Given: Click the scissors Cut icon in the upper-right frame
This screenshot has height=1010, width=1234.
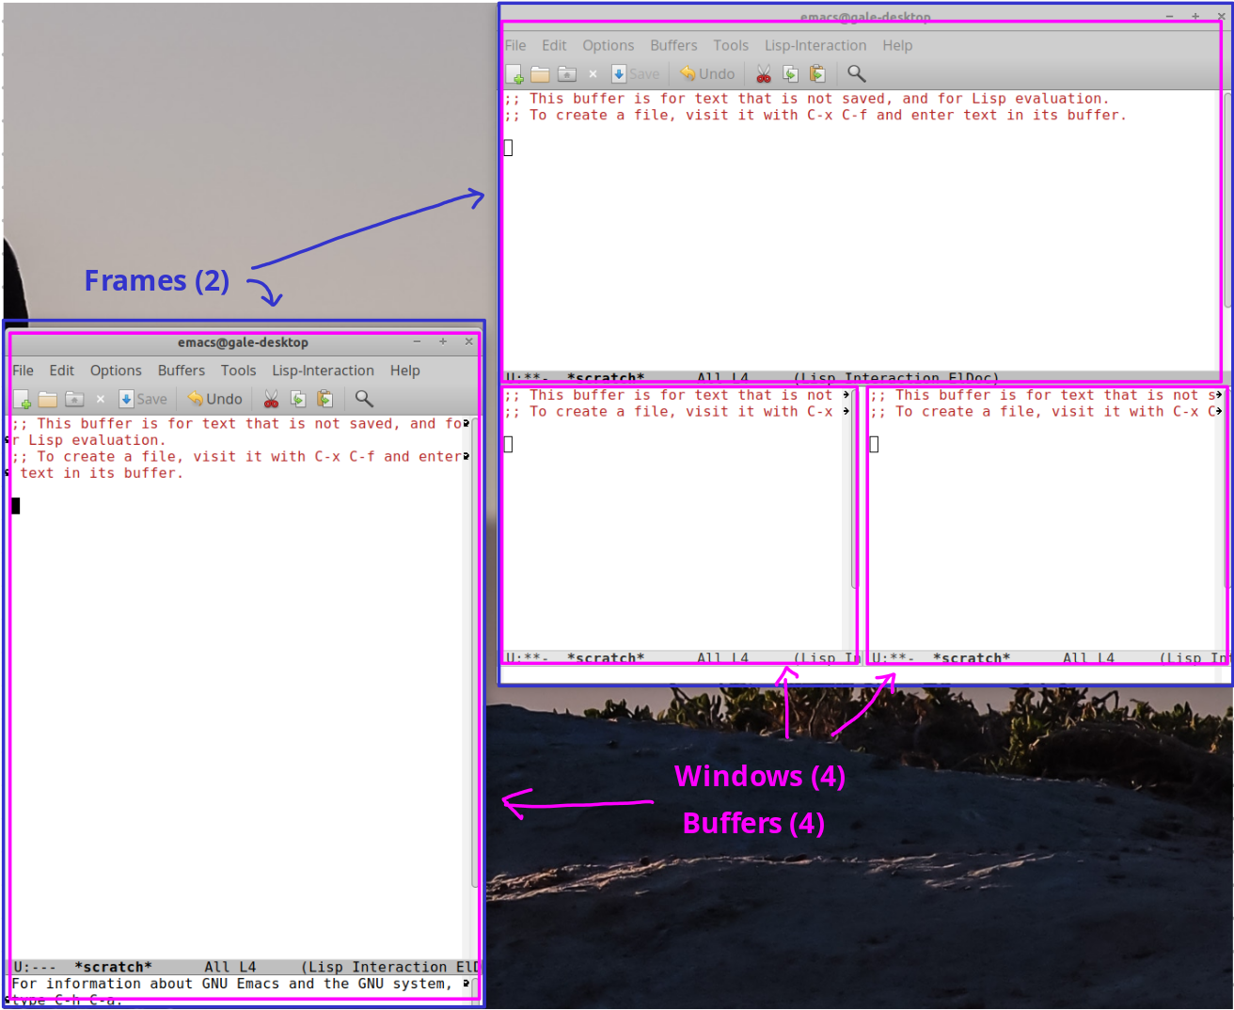Looking at the screenshot, I should pyautogui.click(x=763, y=74).
